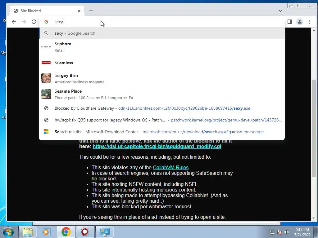Click inside the address bar text field
Image resolution: width=318 pixels, height=238 pixels.
(x=162, y=22)
